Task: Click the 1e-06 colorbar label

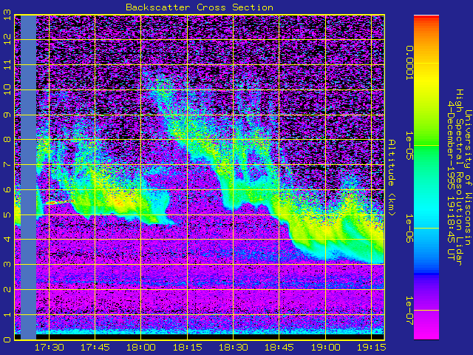Action: coord(409,229)
